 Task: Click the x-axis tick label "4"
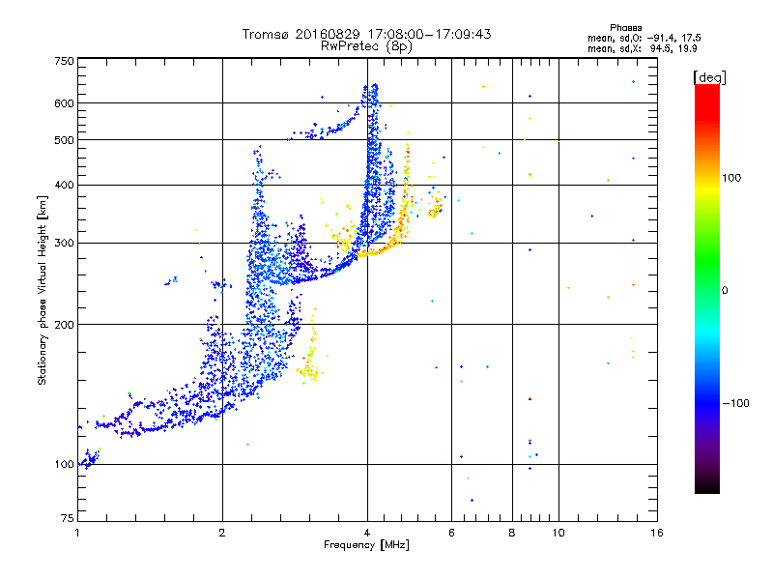pyautogui.click(x=367, y=533)
